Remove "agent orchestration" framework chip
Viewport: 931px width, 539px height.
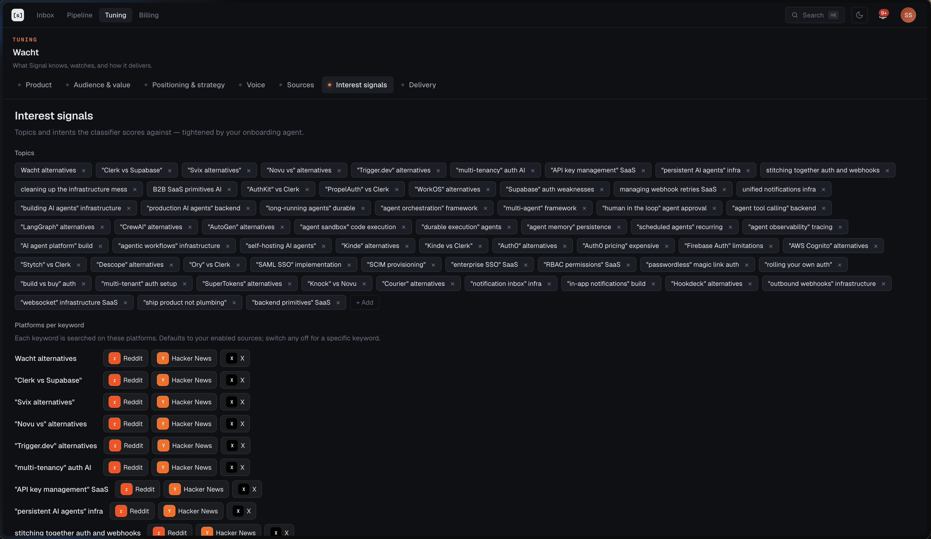(x=485, y=208)
